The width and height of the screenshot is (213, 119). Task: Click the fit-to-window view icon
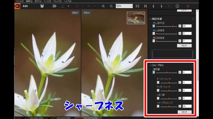pos(137,6)
